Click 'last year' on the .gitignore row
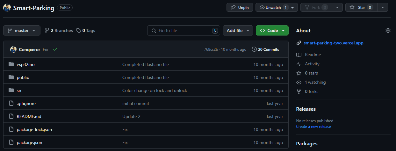Screen dimensions: 396x151 click(275, 103)
